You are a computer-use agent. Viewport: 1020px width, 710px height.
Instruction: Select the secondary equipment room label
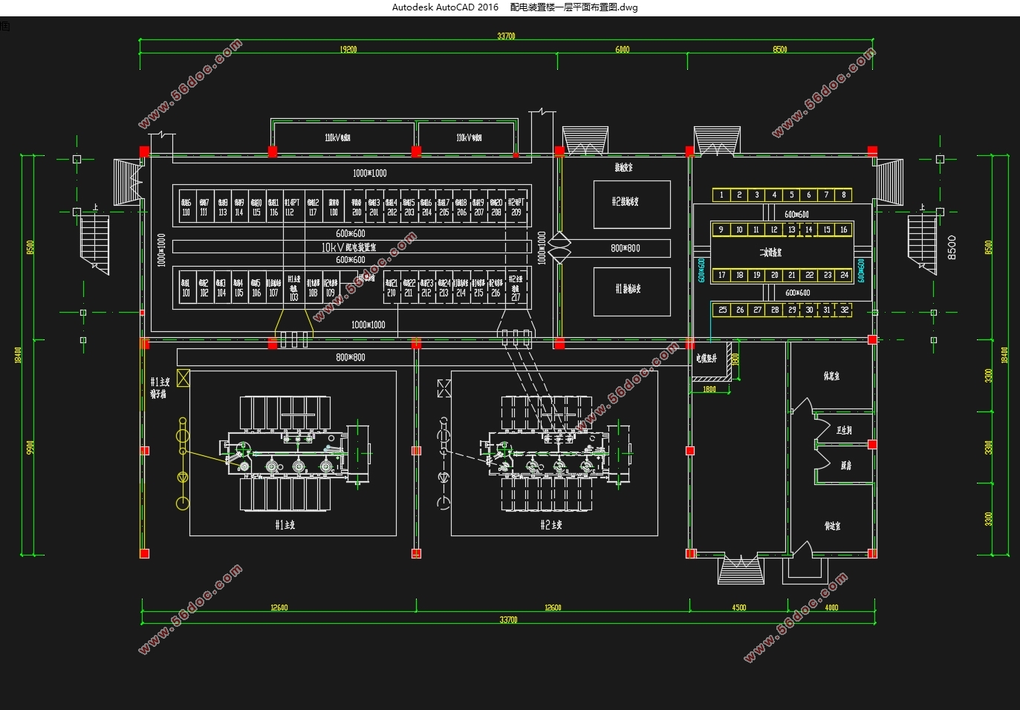click(x=770, y=253)
